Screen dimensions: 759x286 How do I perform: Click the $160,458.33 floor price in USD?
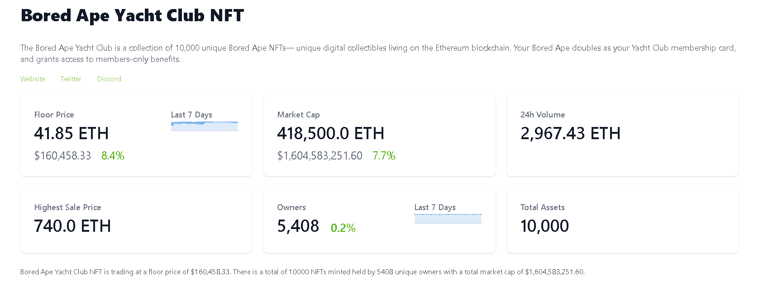(x=62, y=156)
